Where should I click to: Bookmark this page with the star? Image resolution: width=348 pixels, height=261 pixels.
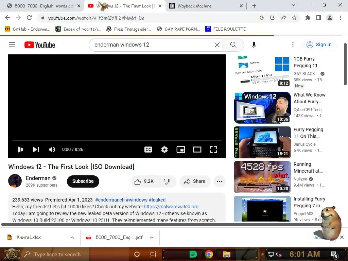[294, 18]
